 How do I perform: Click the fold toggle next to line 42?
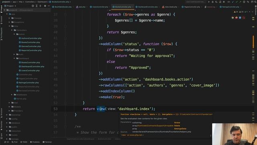click(x=65, y=44)
